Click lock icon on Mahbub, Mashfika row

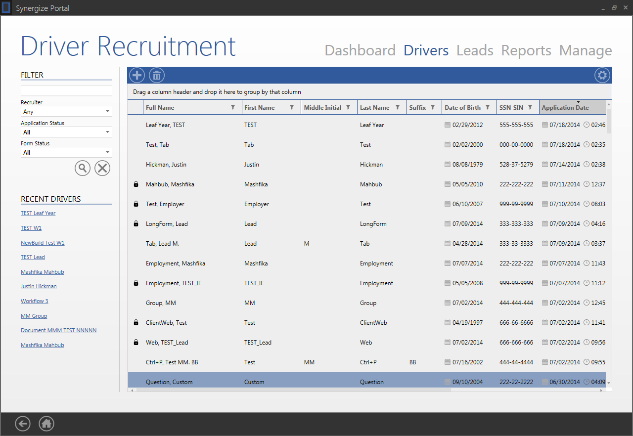pos(136,184)
